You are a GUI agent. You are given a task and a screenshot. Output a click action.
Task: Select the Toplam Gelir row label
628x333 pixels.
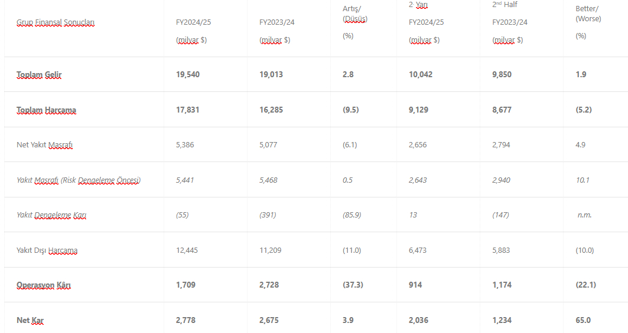tap(39, 75)
